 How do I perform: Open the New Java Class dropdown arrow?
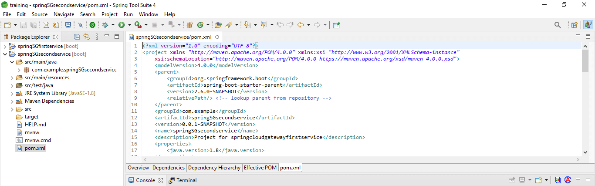(x=208, y=25)
